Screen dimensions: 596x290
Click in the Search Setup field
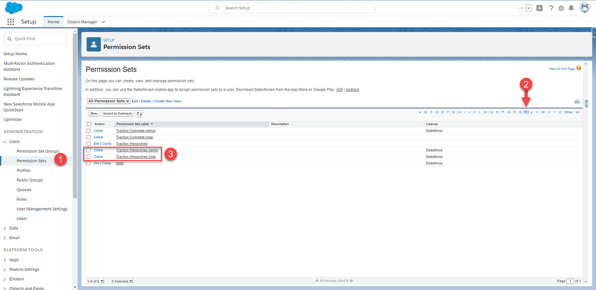[292, 8]
